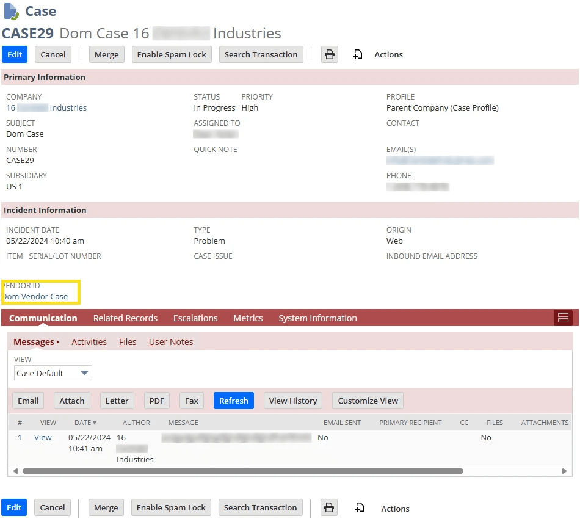Click the bottom Merge button

(x=106, y=507)
